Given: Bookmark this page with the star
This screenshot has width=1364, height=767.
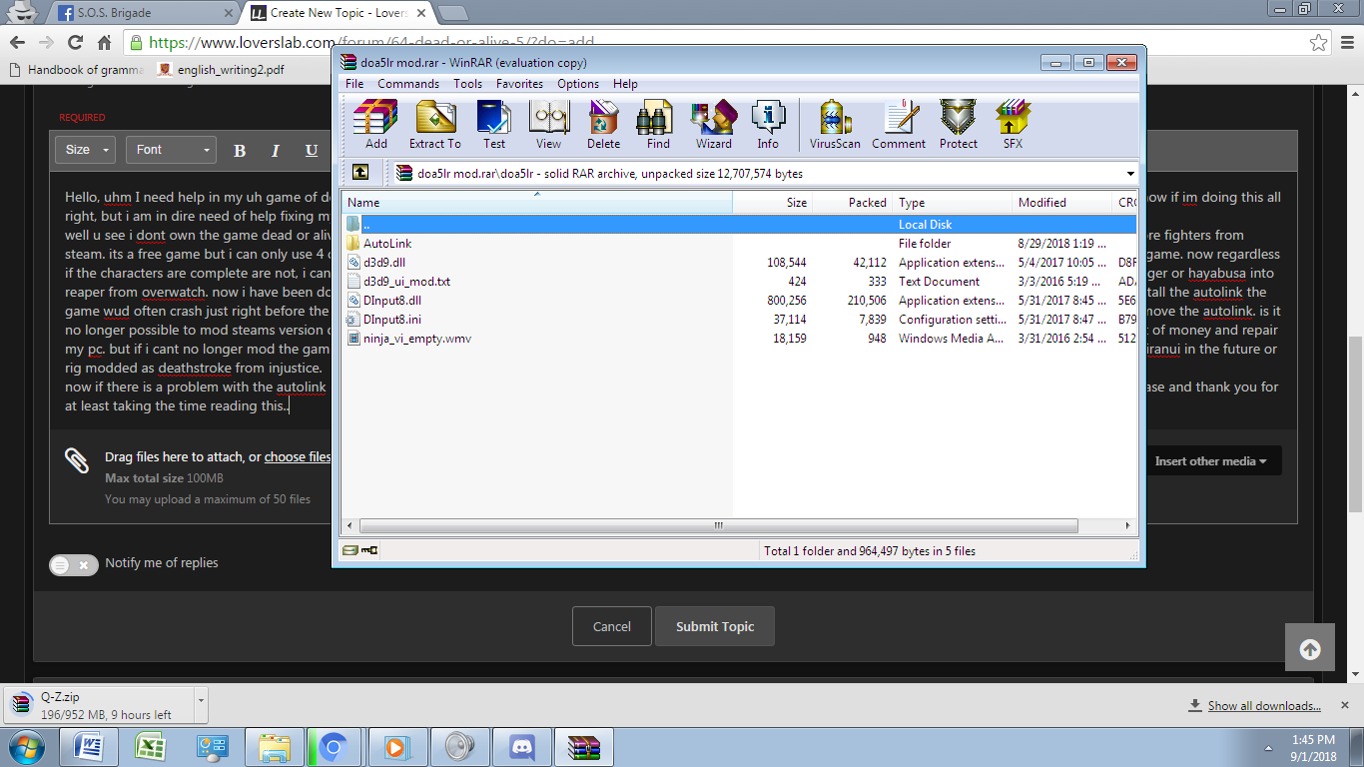Looking at the screenshot, I should 1318,43.
